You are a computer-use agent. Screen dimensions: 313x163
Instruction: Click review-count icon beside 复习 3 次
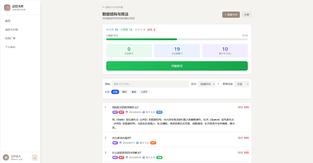(x=137, y=143)
